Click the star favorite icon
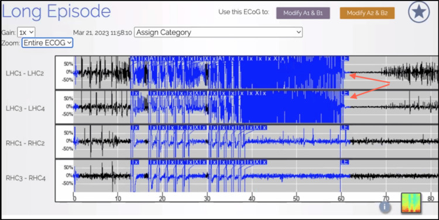439x220 pixels. pos(419,12)
